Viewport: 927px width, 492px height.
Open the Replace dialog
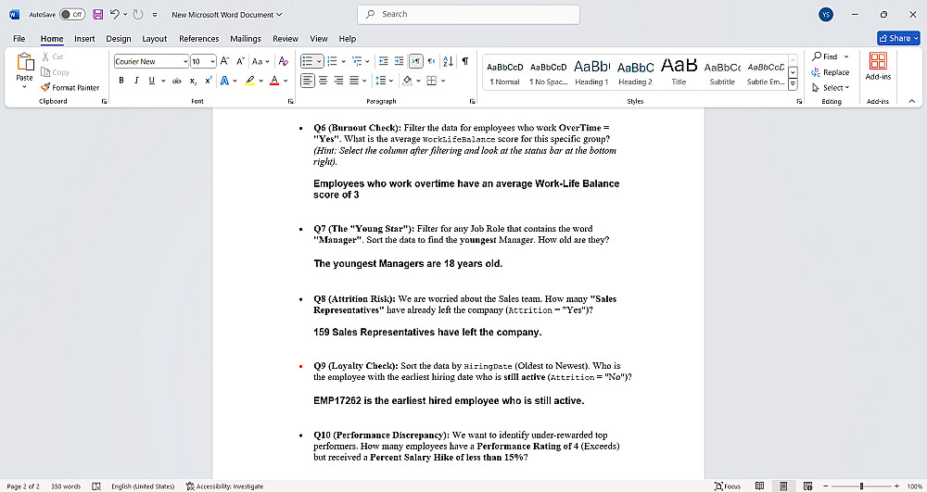[830, 72]
